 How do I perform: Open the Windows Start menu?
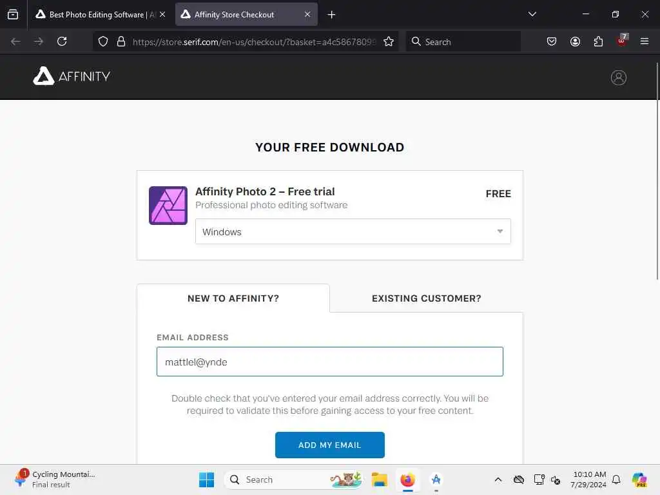[206, 480]
